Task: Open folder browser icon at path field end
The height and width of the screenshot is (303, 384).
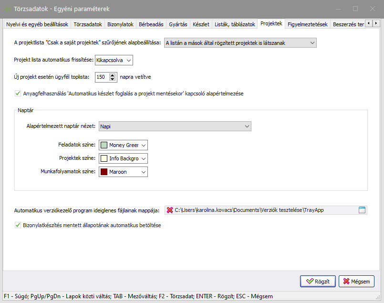Action: (362, 209)
